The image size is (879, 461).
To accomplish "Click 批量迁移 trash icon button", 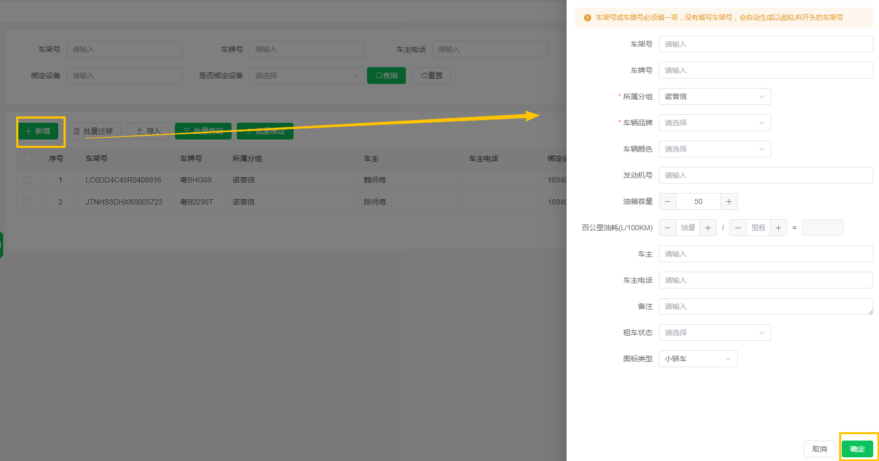I will 93,131.
